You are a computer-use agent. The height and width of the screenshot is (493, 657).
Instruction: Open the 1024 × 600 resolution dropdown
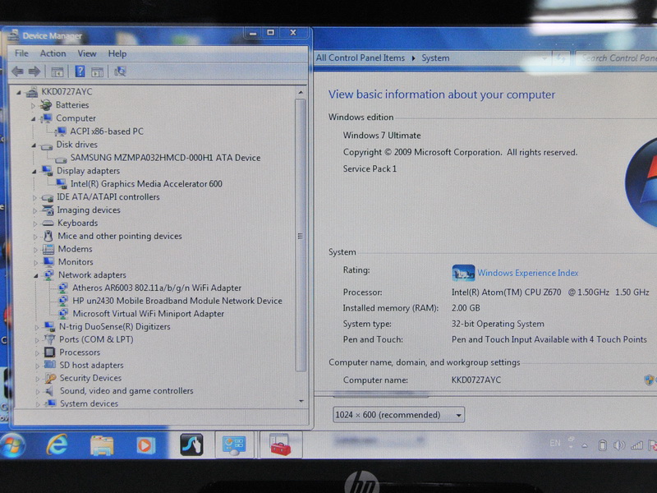(x=398, y=415)
